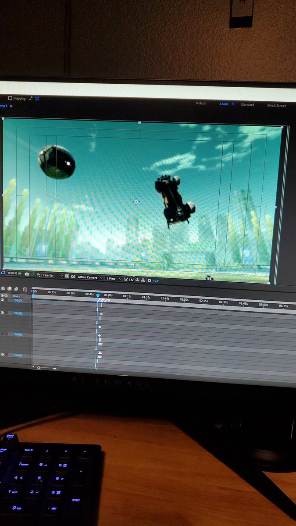The width and height of the screenshot is (296, 526).
Task: Switch to the Learn workspace
Action: (224, 104)
